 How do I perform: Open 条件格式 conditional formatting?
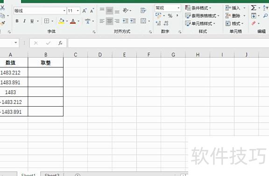point(198,8)
